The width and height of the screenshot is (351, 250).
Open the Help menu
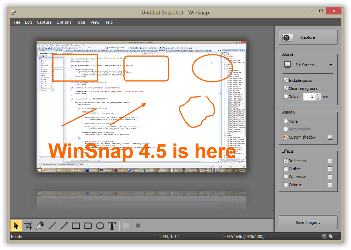point(108,22)
